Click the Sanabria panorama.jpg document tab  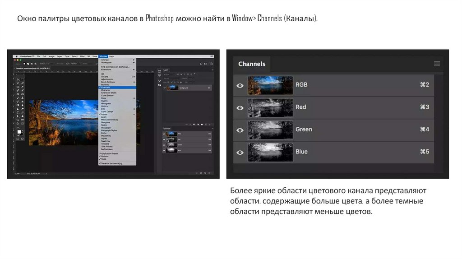click(x=33, y=68)
